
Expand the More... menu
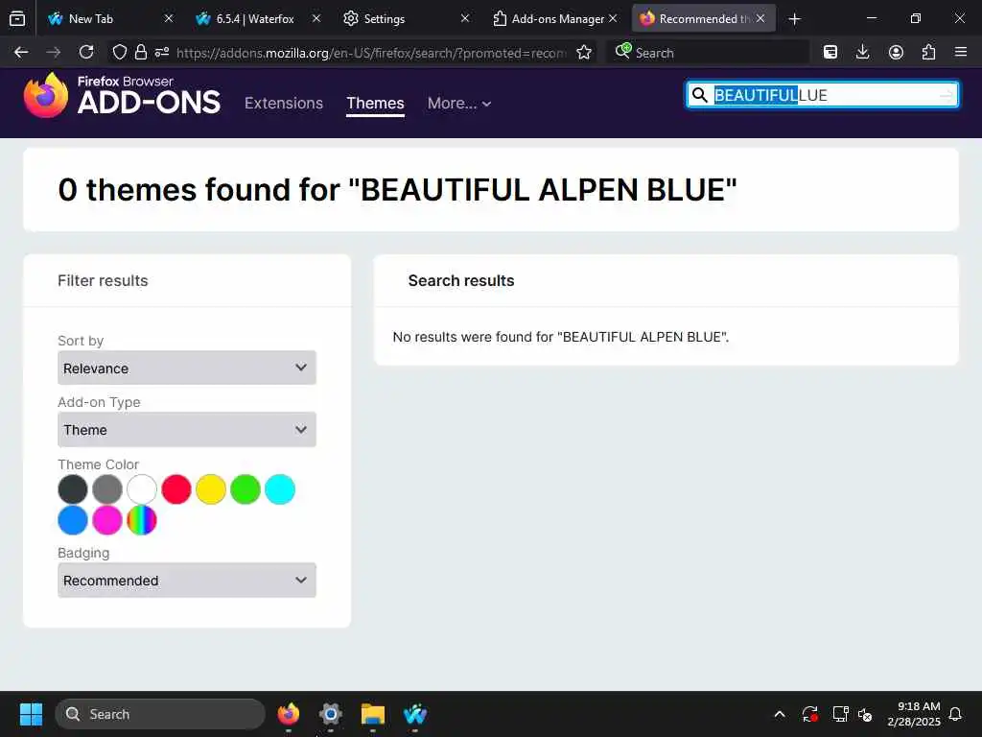pos(459,103)
